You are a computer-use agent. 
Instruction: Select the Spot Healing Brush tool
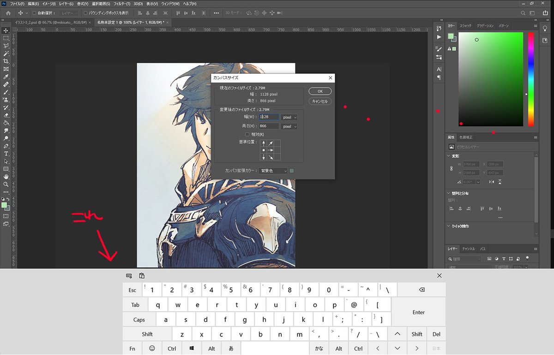click(6, 85)
